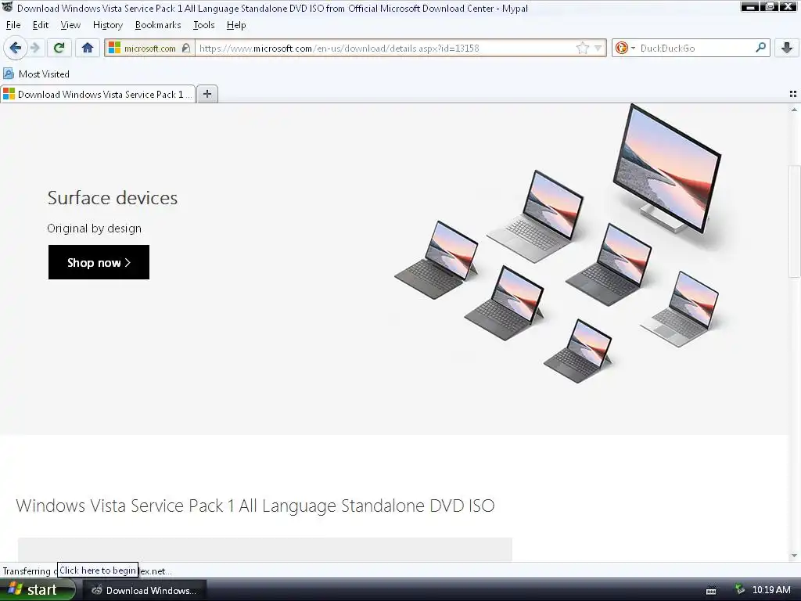The height and width of the screenshot is (601, 801).
Task: Click the Windows Vista Service Pack 1 heading
Action: tap(255, 506)
